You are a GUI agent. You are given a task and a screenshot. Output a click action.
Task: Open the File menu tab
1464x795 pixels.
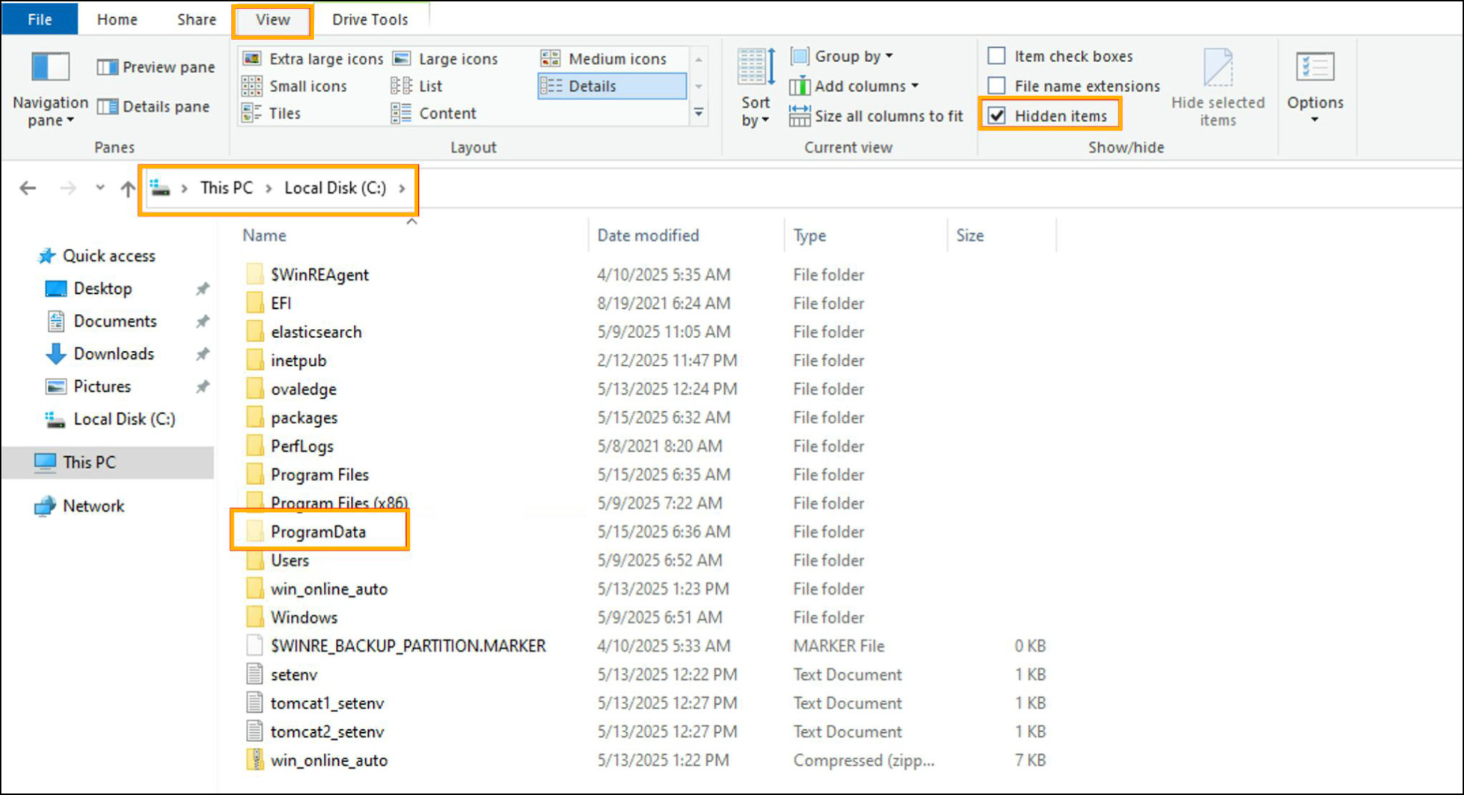point(39,19)
